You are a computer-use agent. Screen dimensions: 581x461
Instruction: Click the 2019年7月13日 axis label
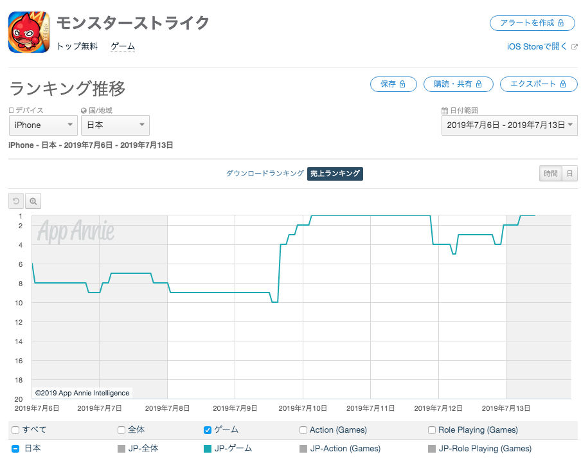point(506,408)
